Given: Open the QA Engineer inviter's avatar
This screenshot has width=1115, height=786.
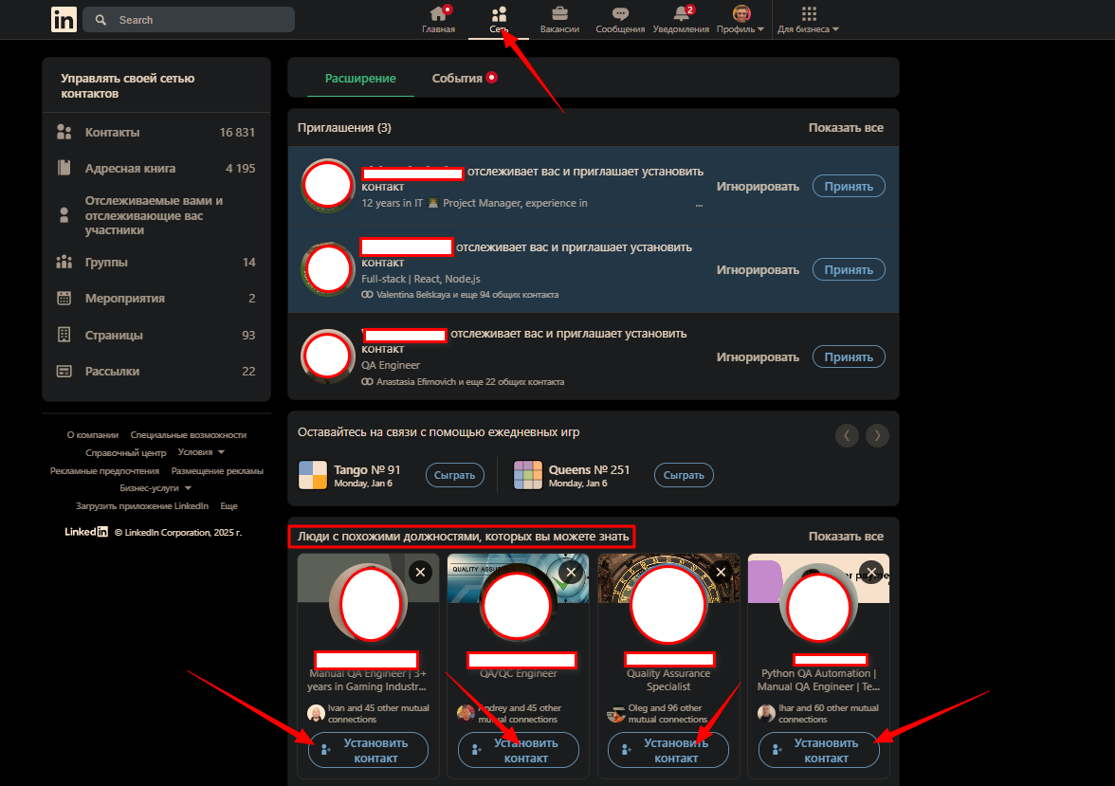Looking at the screenshot, I should [x=328, y=356].
